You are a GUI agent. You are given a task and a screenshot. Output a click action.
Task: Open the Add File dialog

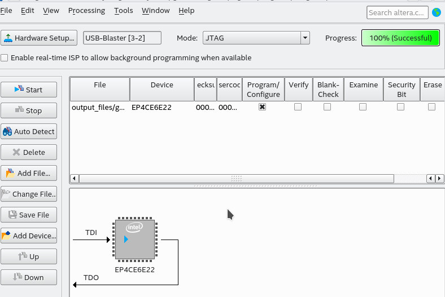click(x=29, y=173)
